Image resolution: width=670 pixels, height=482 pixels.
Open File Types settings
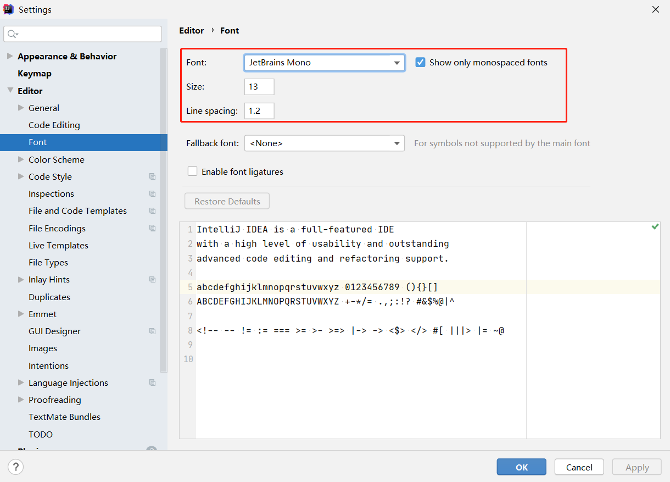click(x=48, y=263)
